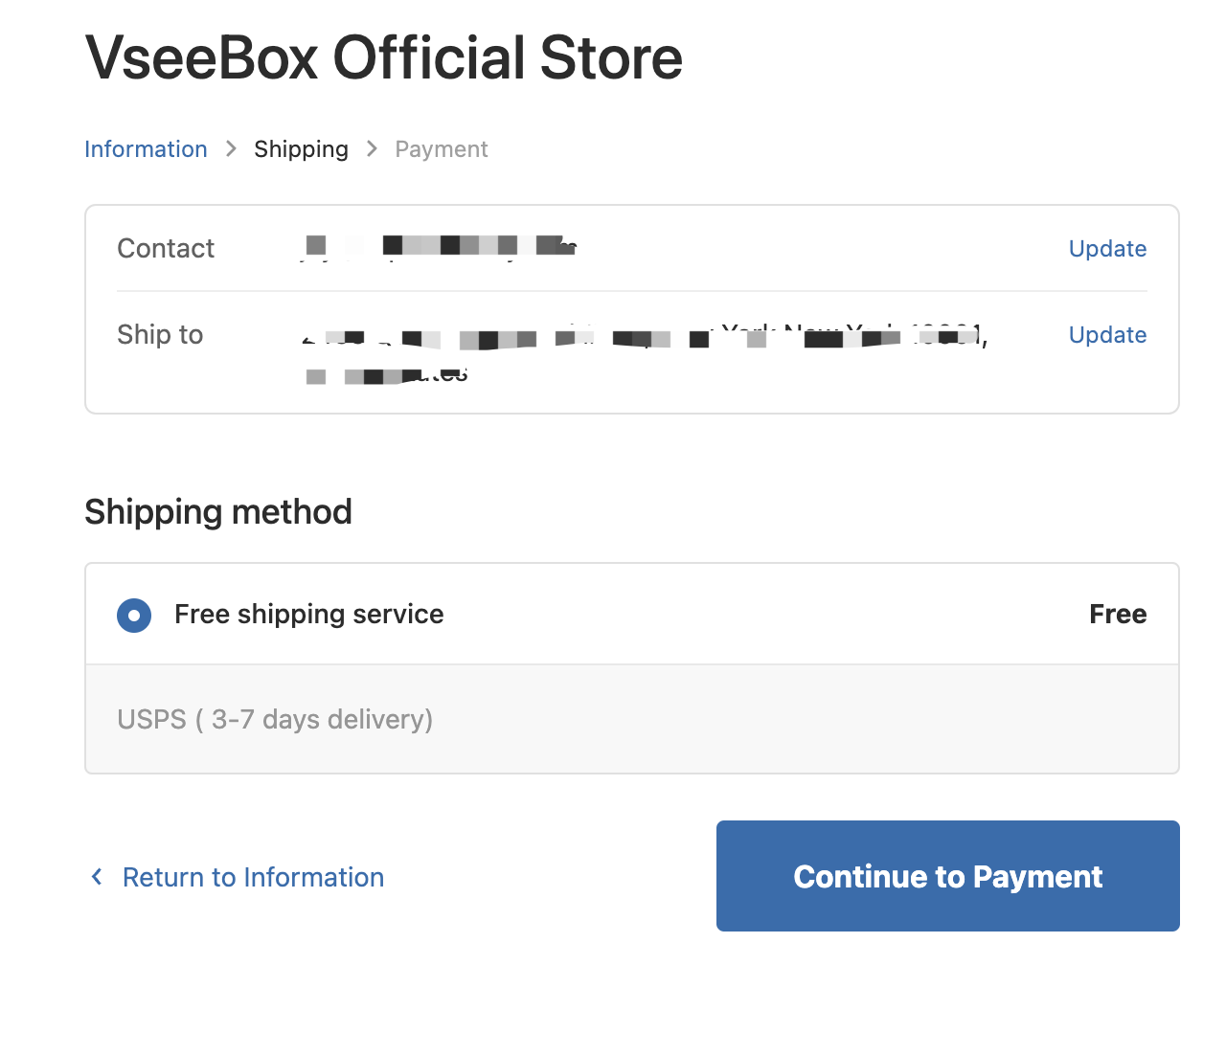Open the Information breadcrumb step
1226x1055 pixels.
pyautogui.click(x=146, y=149)
